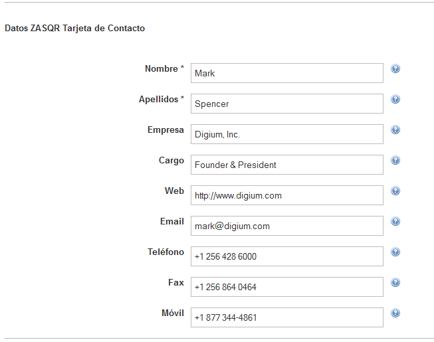
Task: Click the help icon for Teléfono field
Action: [x=395, y=252]
